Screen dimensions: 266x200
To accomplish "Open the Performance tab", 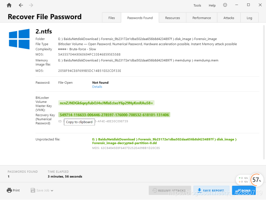I will [201, 18].
